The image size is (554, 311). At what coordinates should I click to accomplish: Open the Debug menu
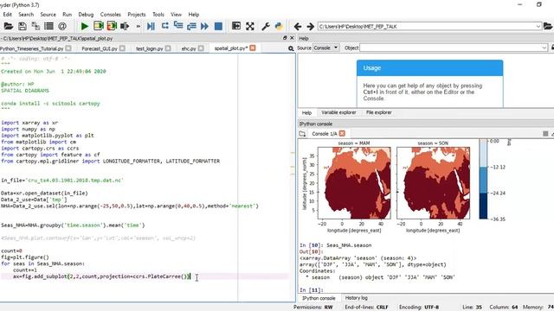point(86,15)
